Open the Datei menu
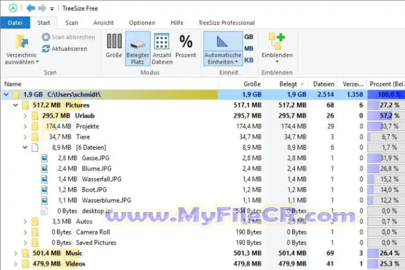Viewport: 405px width, 270px height. (15, 22)
